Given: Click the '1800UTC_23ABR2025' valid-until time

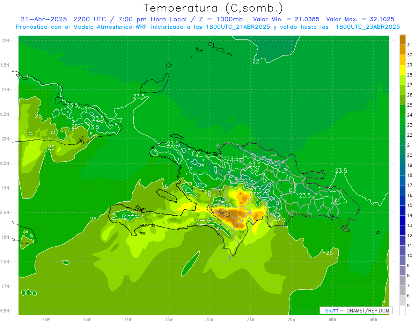Looking at the screenshot, I should coord(367,27).
